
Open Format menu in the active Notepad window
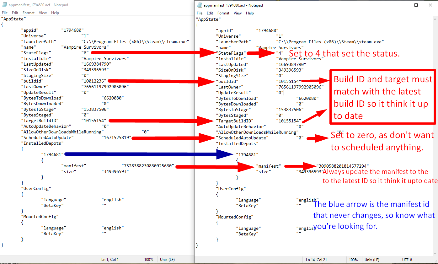223,13
